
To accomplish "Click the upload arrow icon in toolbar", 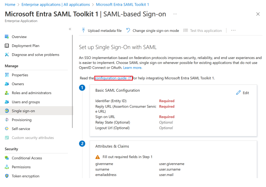I will [83, 30].
